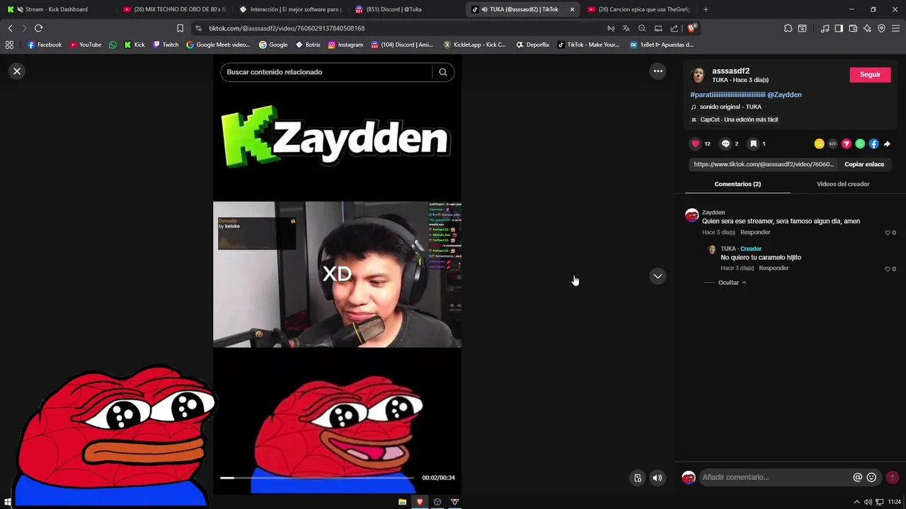Image resolution: width=906 pixels, height=509 pixels.
Task: Seek on the video progress bar
Action: [x=317, y=478]
